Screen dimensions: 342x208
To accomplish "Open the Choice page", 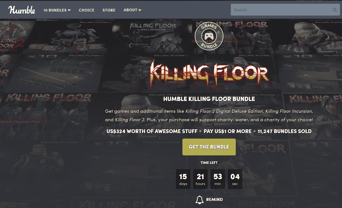I will click(x=86, y=10).
